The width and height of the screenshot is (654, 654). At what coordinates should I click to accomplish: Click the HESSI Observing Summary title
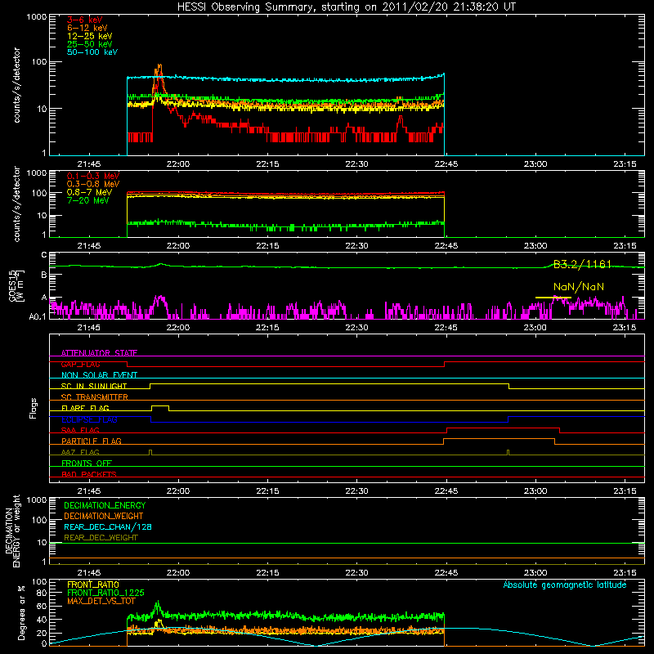[347, 7]
